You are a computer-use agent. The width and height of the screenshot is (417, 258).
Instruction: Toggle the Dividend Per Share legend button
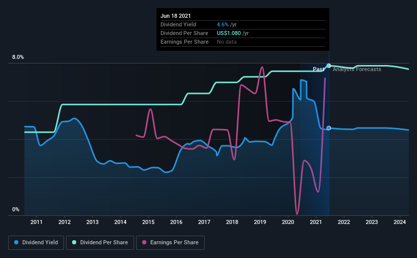coord(102,243)
